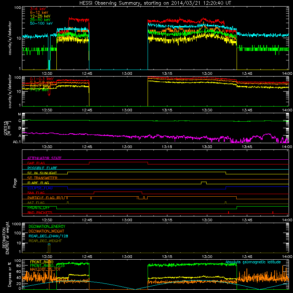
Task: Click the A0.1 tick label on GOES plot
Action: [17, 142]
